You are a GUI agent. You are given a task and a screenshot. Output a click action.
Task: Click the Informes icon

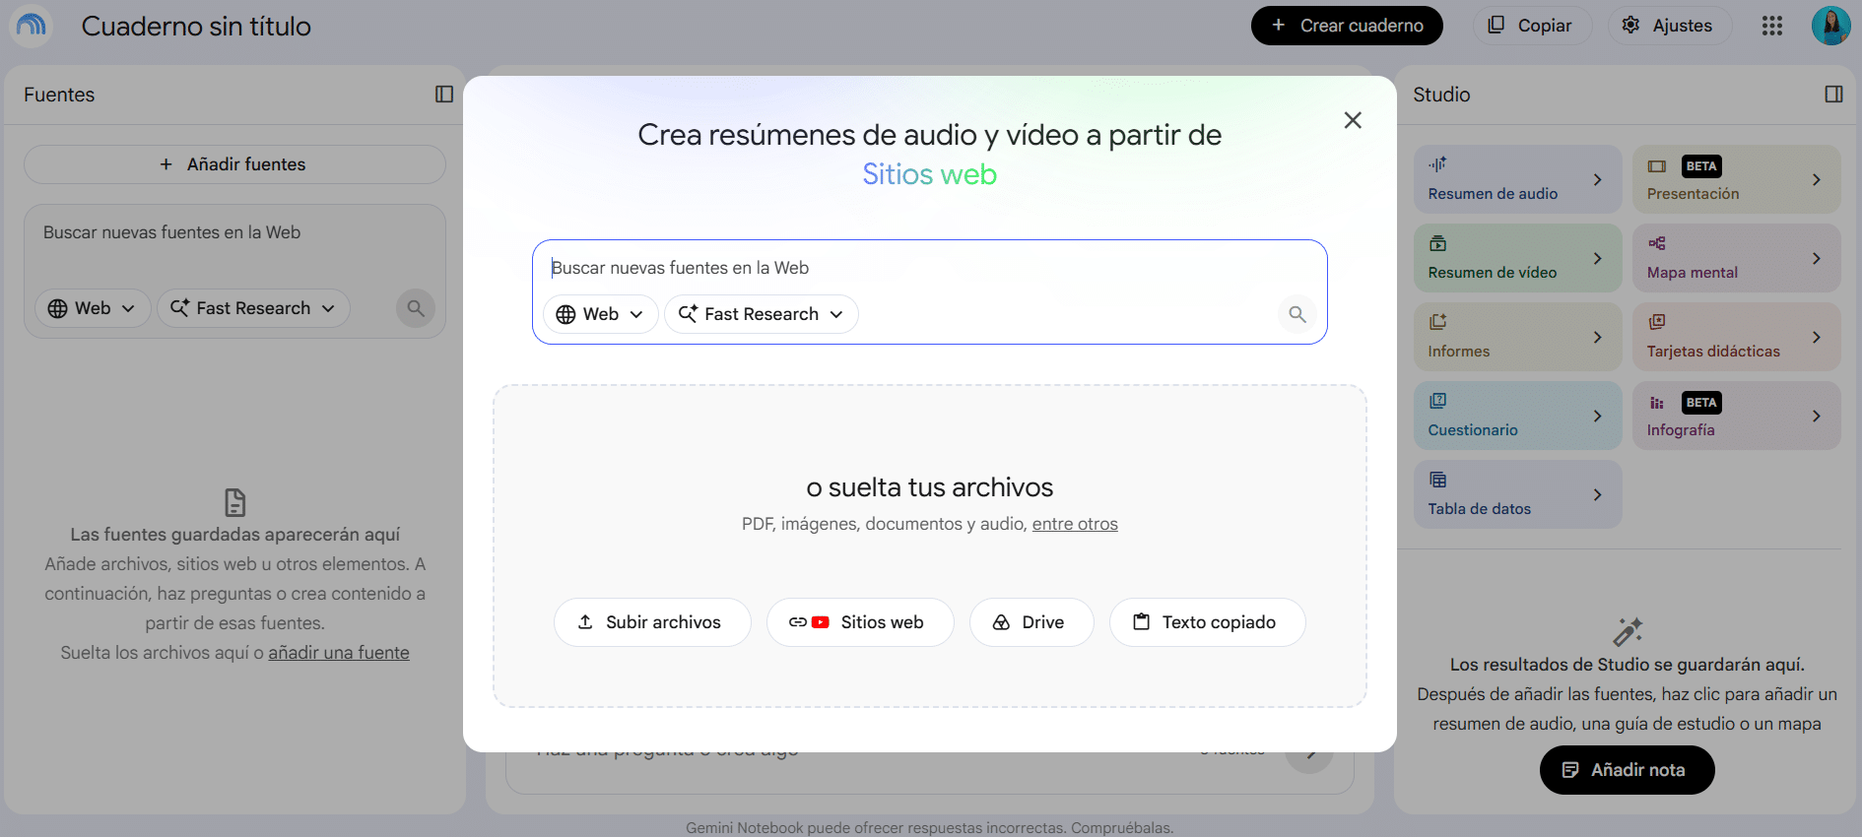coord(1438,322)
